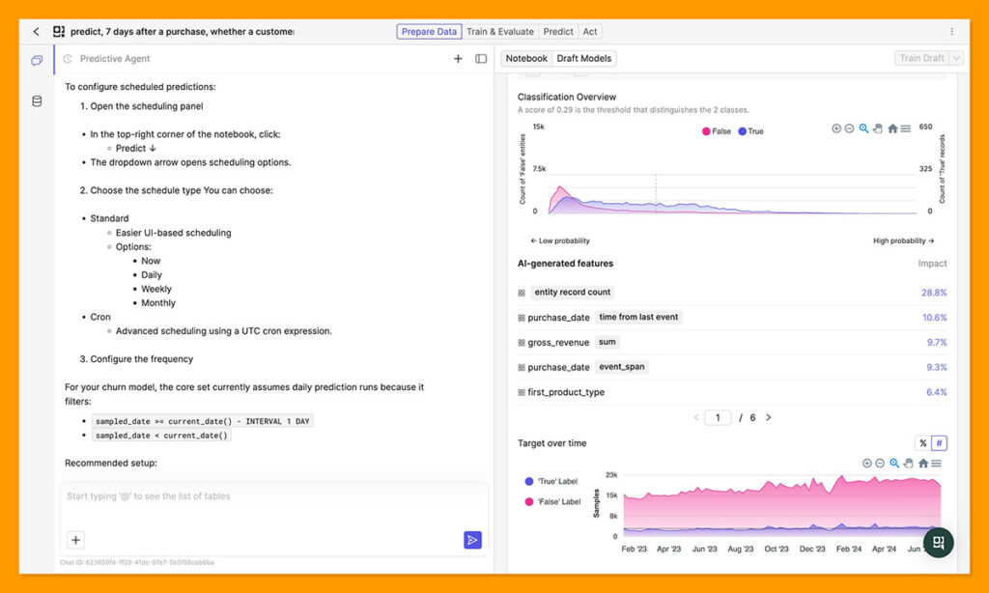Click the grip icon beside gross_revenue
The height and width of the screenshot is (593, 989).
[522, 343]
